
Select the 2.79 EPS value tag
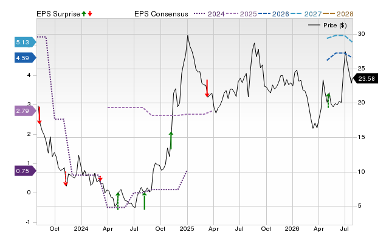click(x=25, y=111)
